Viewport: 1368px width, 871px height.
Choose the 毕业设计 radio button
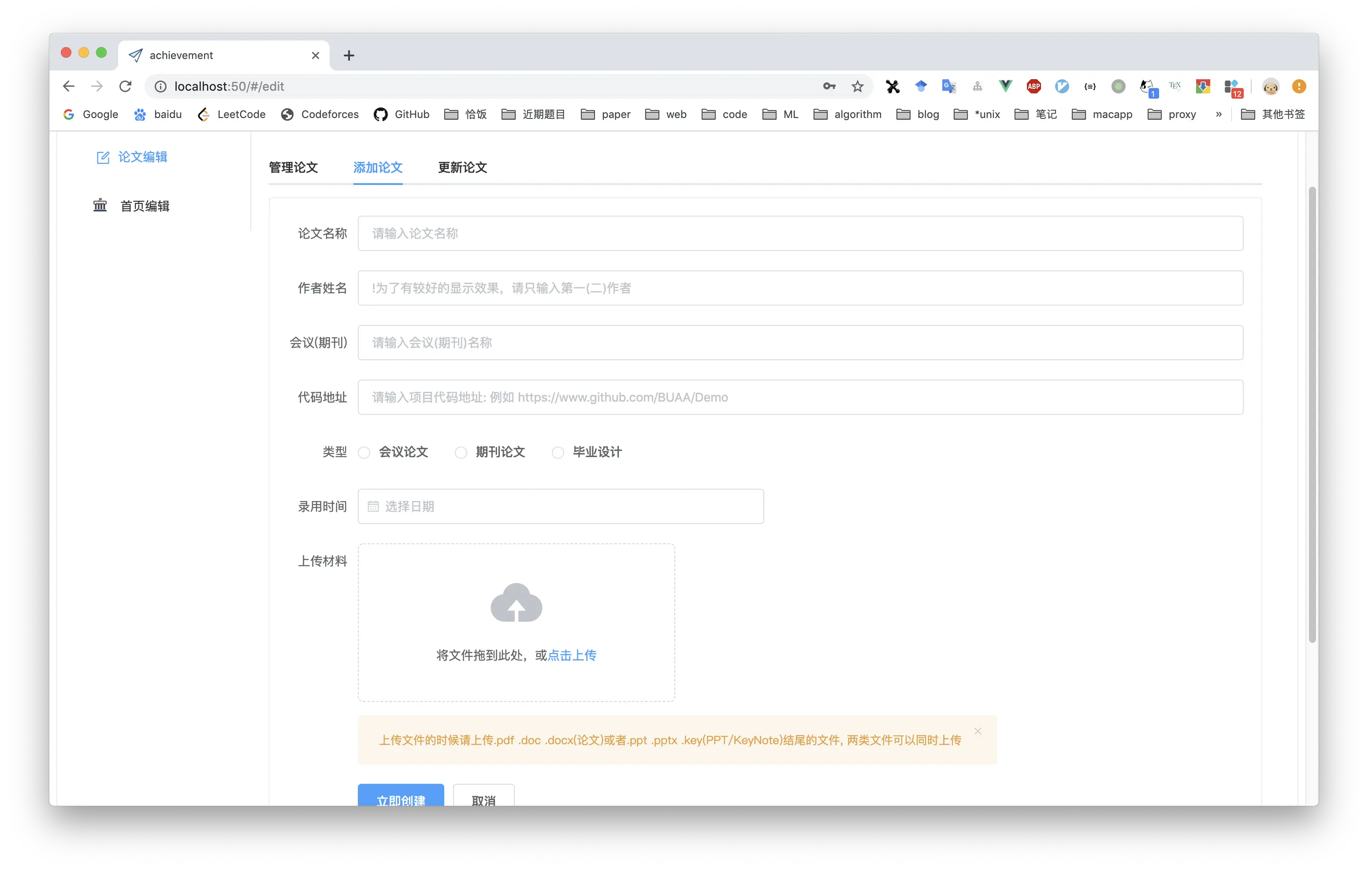(558, 452)
